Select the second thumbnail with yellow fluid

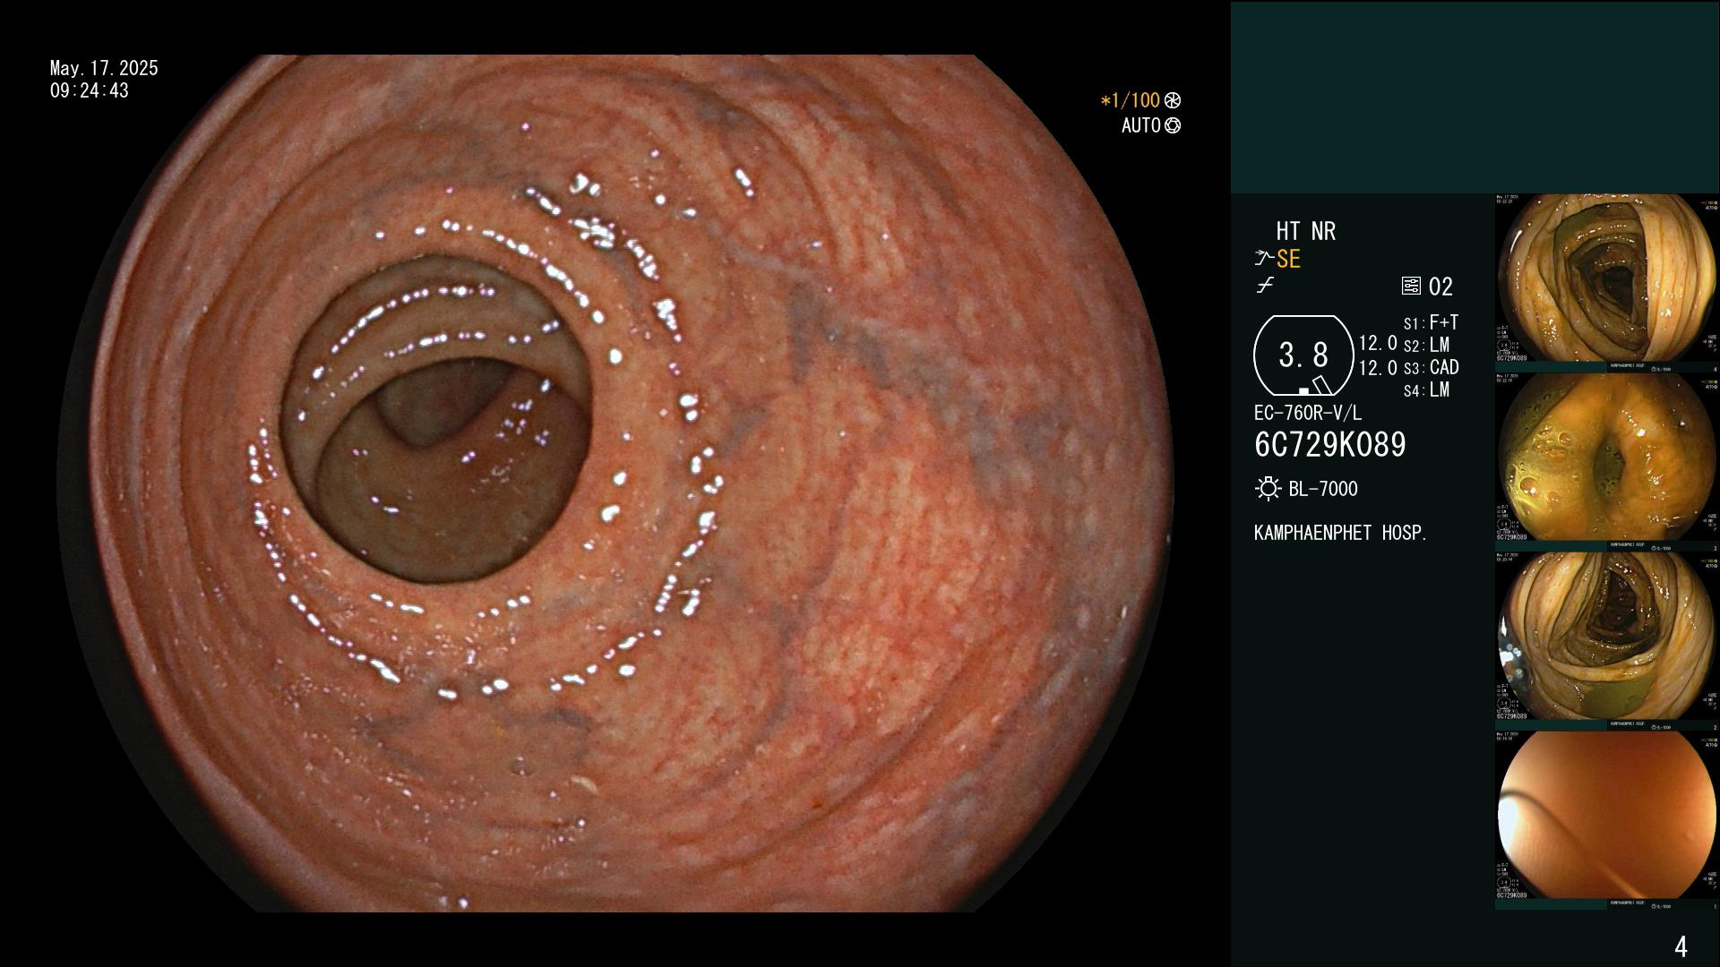(1606, 458)
